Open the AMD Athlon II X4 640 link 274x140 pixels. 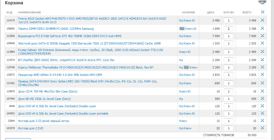[60, 75]
